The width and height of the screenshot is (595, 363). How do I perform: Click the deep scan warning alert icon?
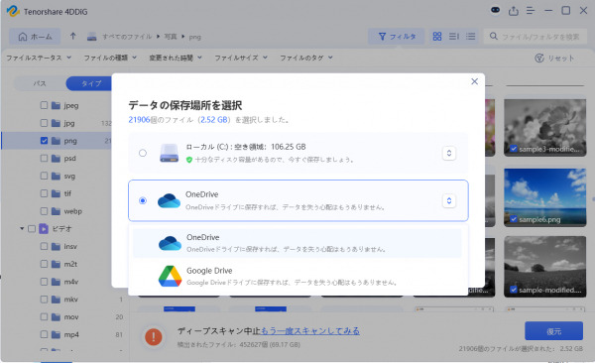pos(154,336)
